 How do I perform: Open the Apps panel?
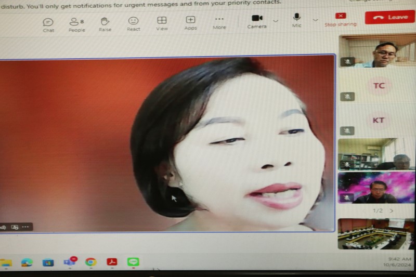[x=190, y=23]
